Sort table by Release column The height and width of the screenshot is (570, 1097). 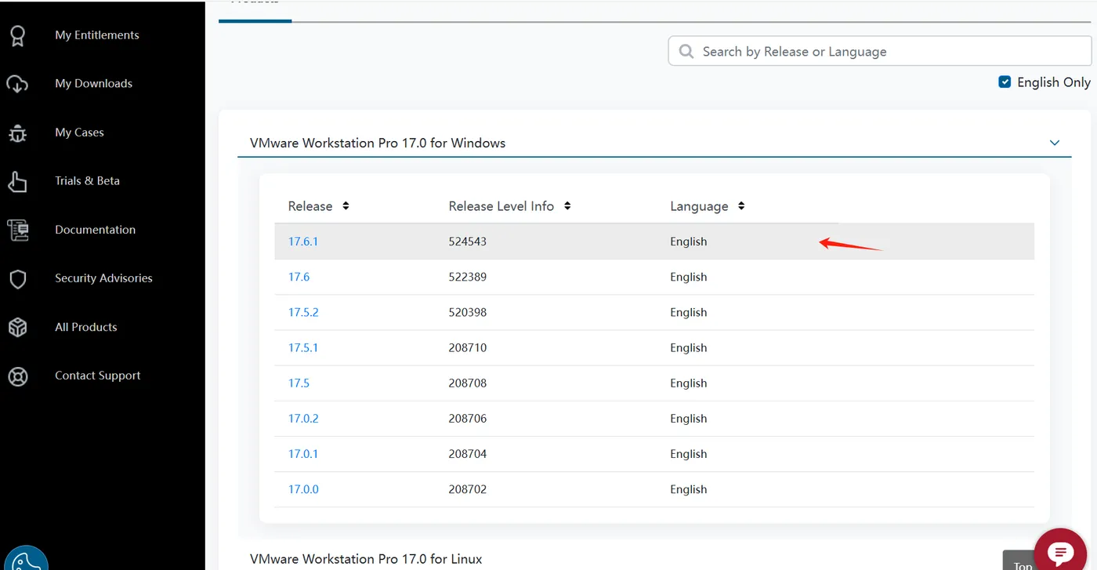346,206
